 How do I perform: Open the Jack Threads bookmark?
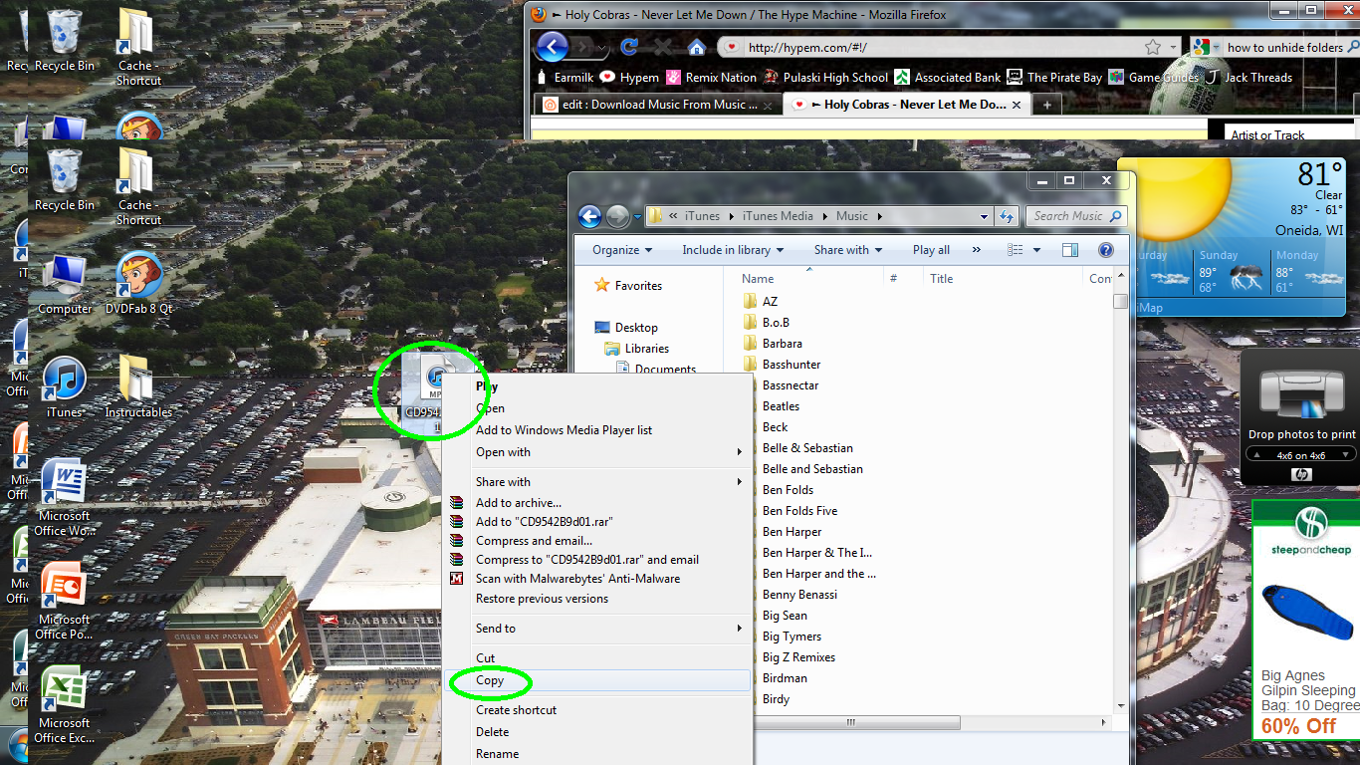[1248, 77]
